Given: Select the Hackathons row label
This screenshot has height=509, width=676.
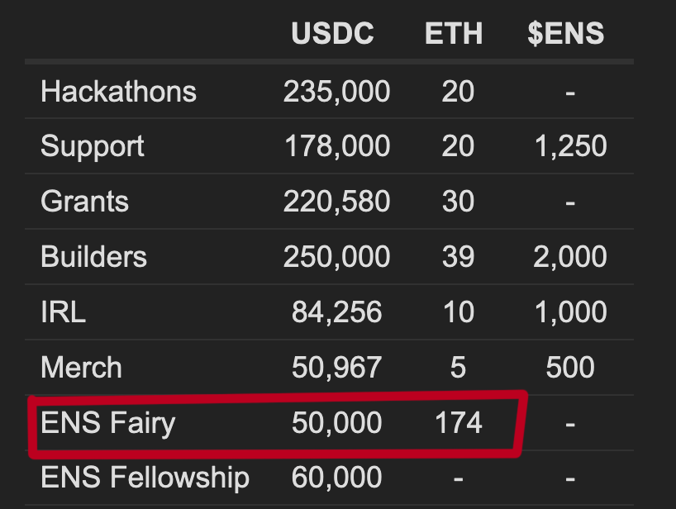Looking at the screenshot, I should click(x=118, y=92).
